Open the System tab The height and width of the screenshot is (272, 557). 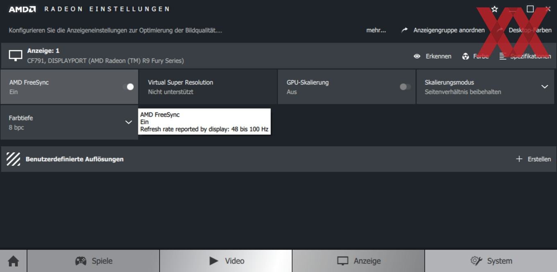click(491, 261)
